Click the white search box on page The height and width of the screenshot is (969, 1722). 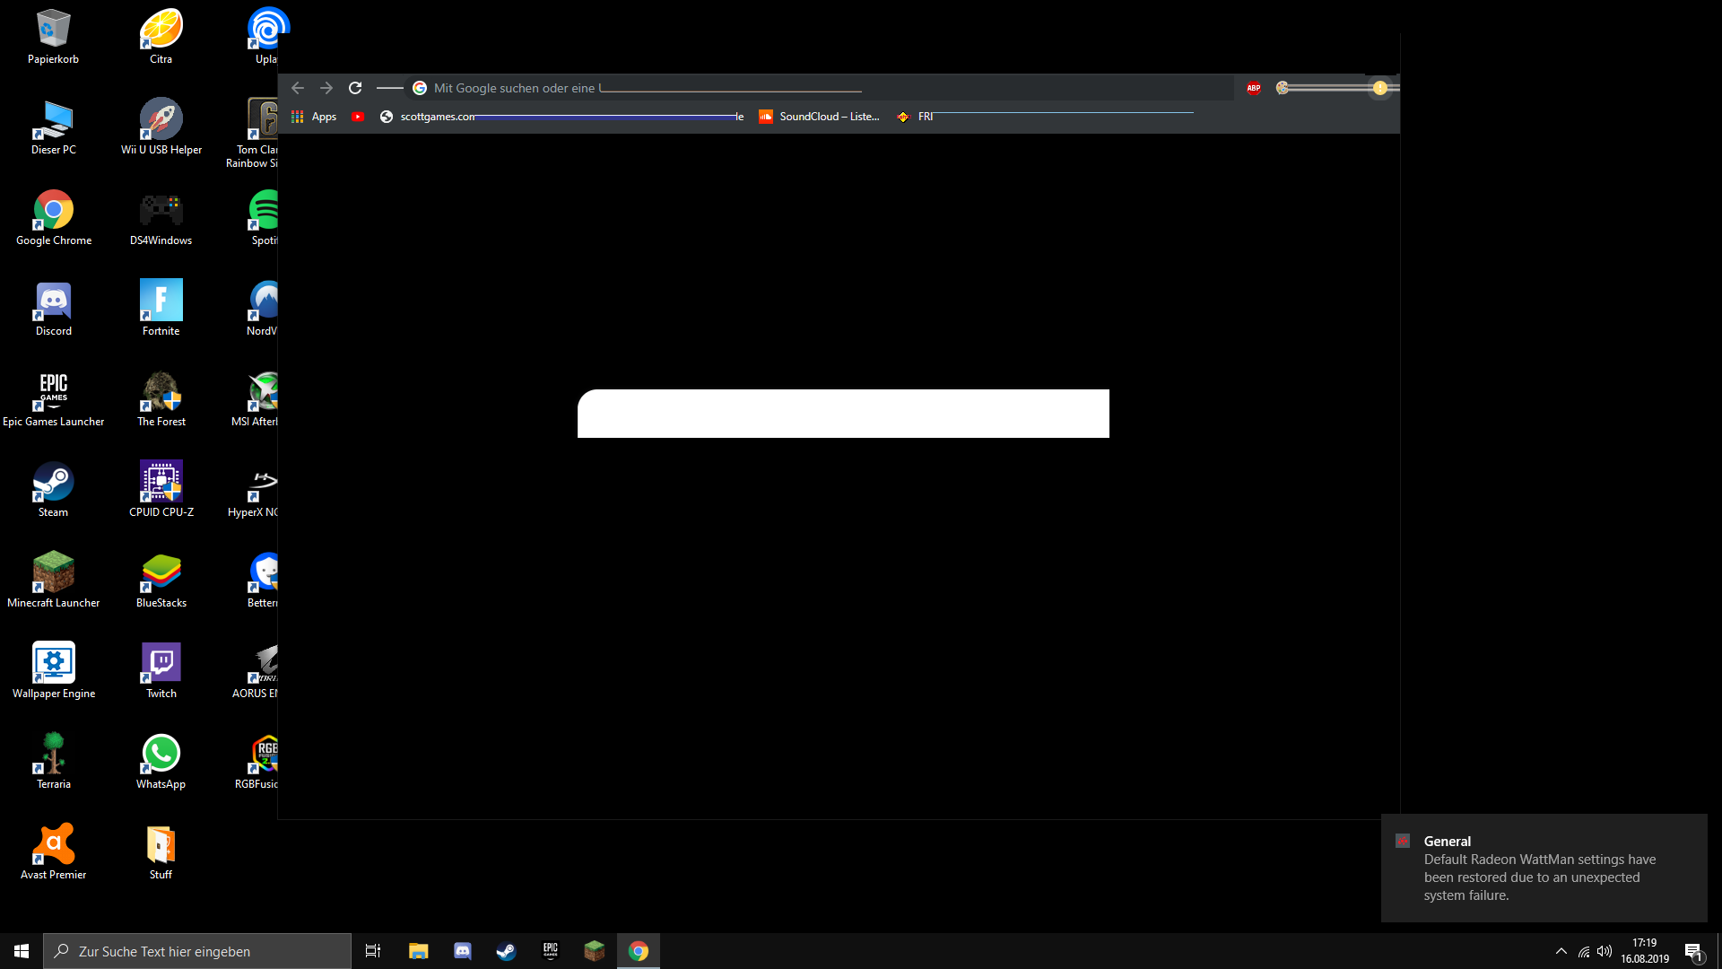click(843, 414)
